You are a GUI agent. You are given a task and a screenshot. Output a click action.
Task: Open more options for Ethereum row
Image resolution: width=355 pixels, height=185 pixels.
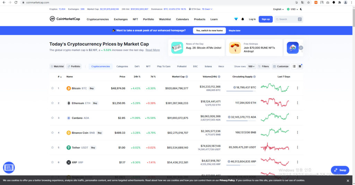click(297, 103)
